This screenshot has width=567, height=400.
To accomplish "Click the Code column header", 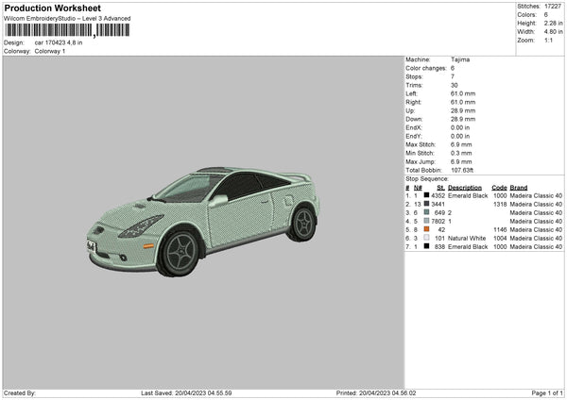I will point(499,187).
